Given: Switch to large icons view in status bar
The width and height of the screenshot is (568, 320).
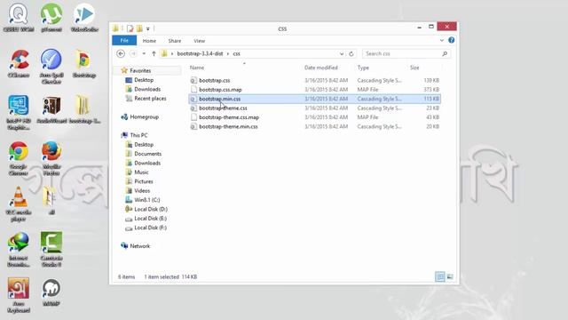Looking at the screenshot, I should tap(450, 276).
